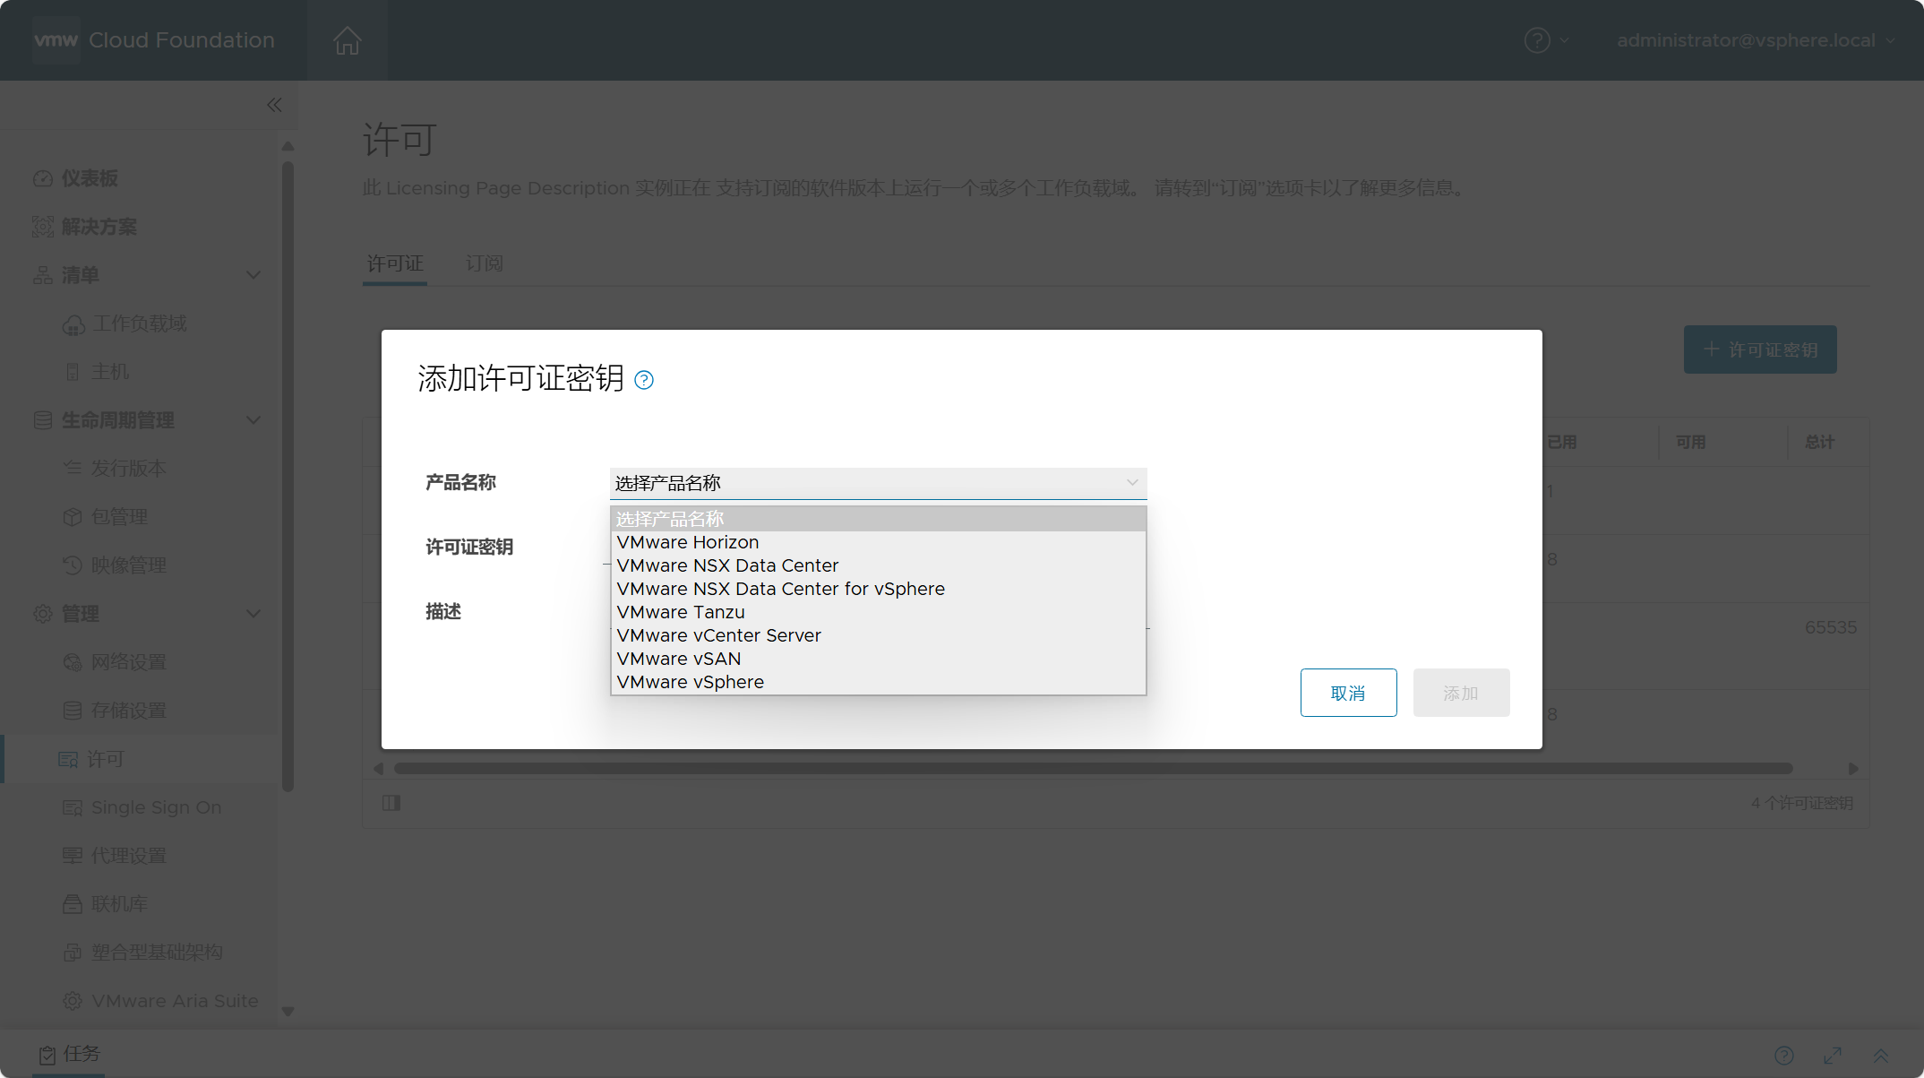Click the sidebar scroll-up arrow
Screen dimensions: 1924x1078
pyautogui.click(x=288, y=146)
